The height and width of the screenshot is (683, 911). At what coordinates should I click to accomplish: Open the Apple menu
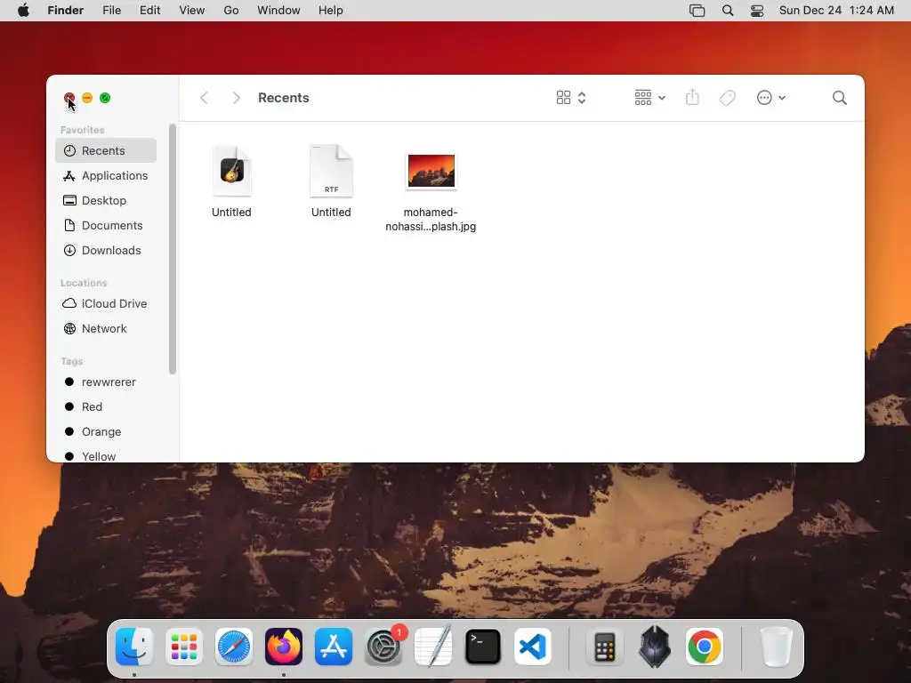click(23, 11)
